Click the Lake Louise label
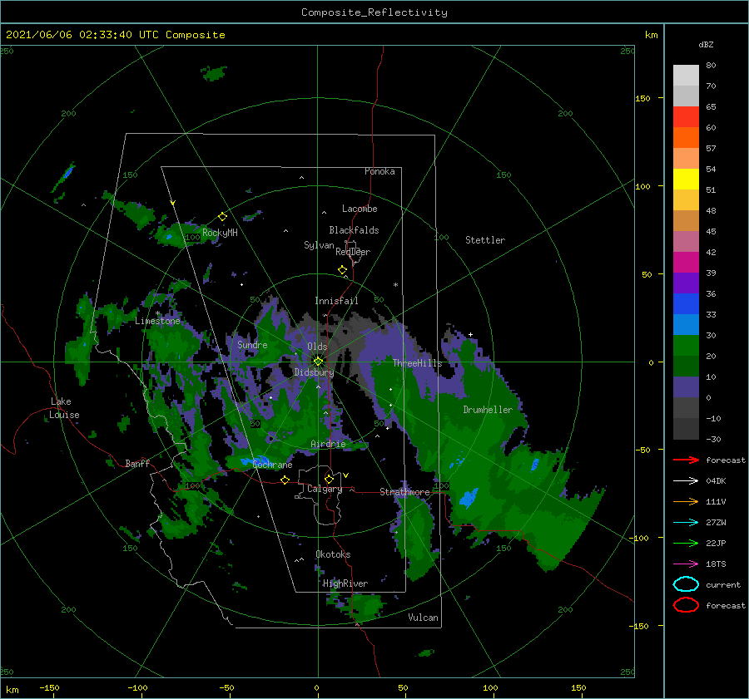 coord(64,408)
